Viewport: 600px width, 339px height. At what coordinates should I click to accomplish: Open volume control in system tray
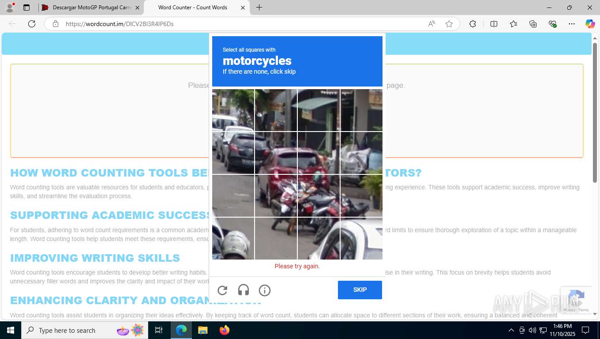(532, 330)
